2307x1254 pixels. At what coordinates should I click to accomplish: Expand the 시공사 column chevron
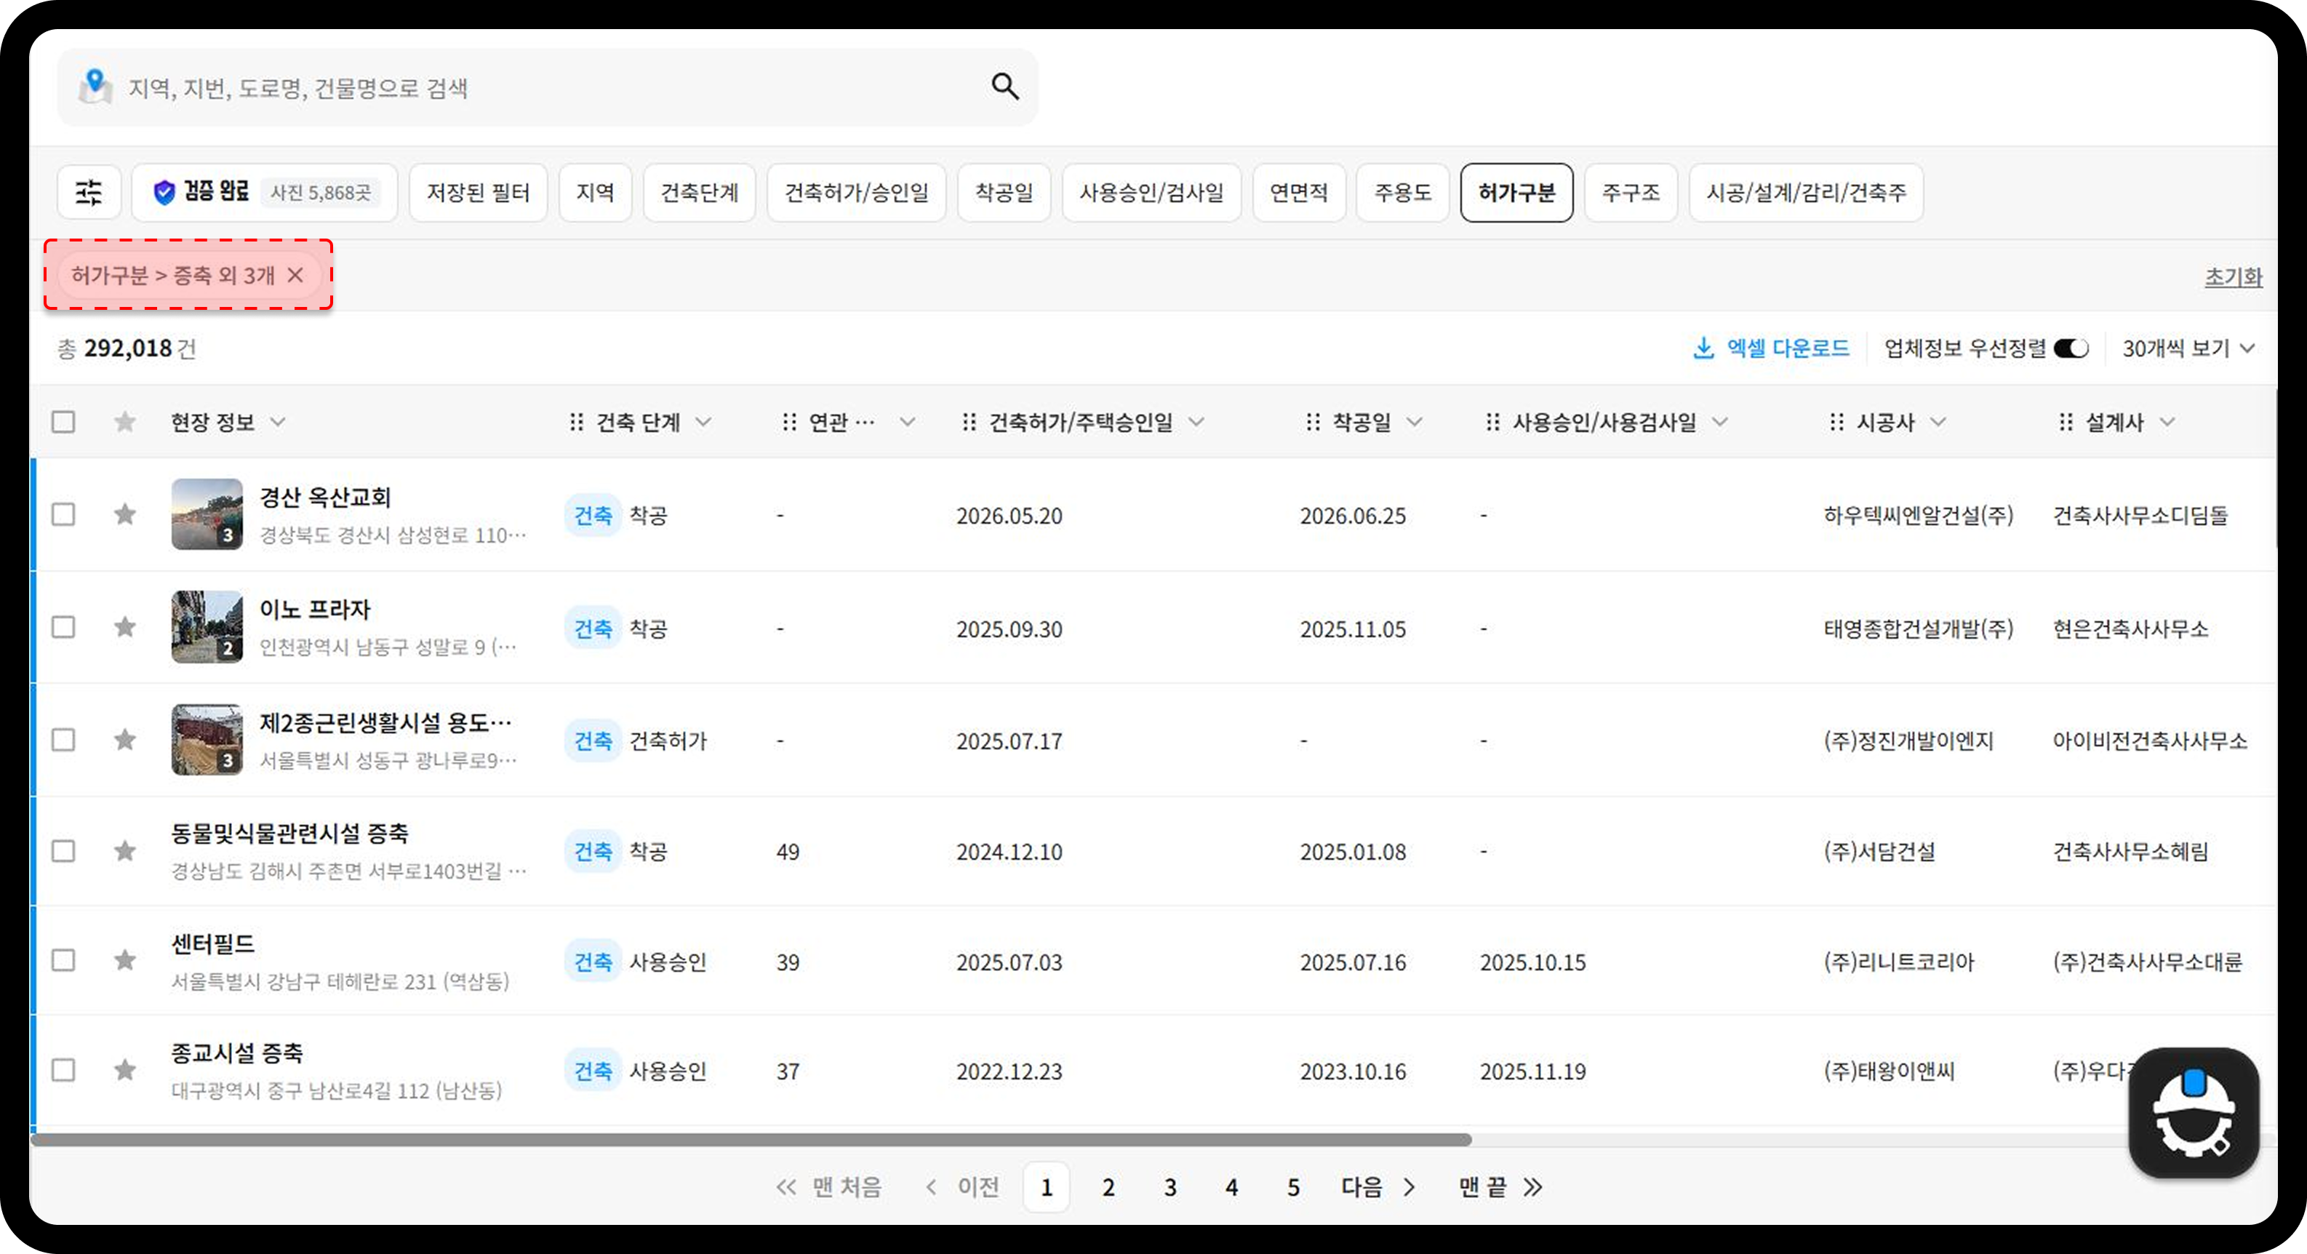tap(1938, 422)
